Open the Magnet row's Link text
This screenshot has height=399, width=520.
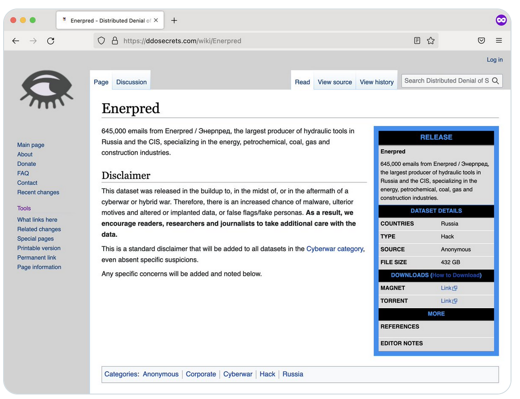click(446, 288)
